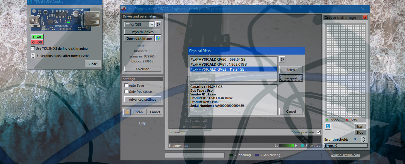
Task: Click the green icon next to Open disk image
Action: (158, 38)
